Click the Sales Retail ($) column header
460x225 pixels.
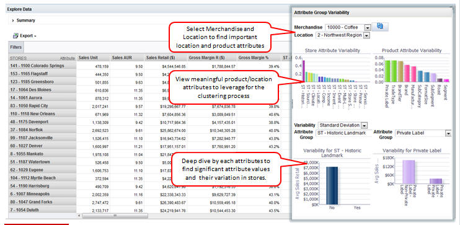pos(166,58)
